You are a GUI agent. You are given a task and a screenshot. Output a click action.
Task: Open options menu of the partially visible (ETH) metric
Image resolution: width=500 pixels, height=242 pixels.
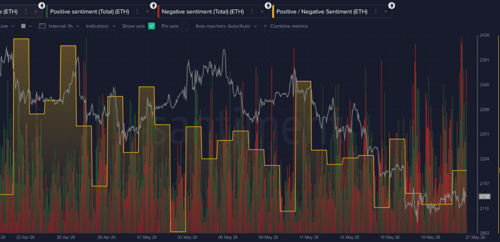point(26,11)
